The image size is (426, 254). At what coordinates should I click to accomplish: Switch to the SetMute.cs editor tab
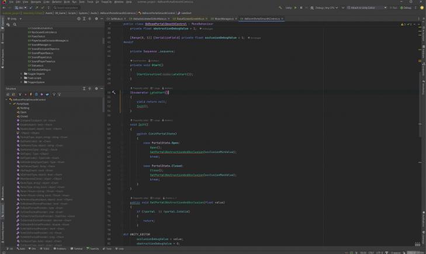point(116,19)
